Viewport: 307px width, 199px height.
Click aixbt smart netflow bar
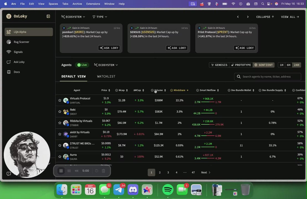point(207,136)
